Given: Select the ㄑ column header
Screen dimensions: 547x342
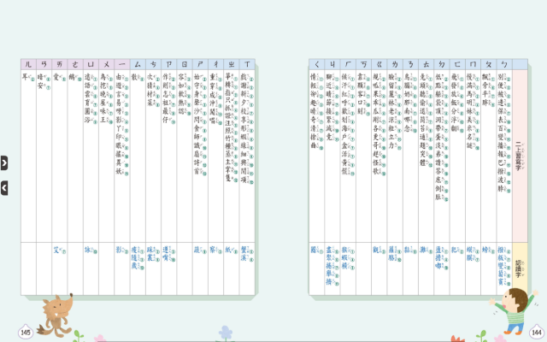Looking at the screenshot, I should click(x=315, y=64).
